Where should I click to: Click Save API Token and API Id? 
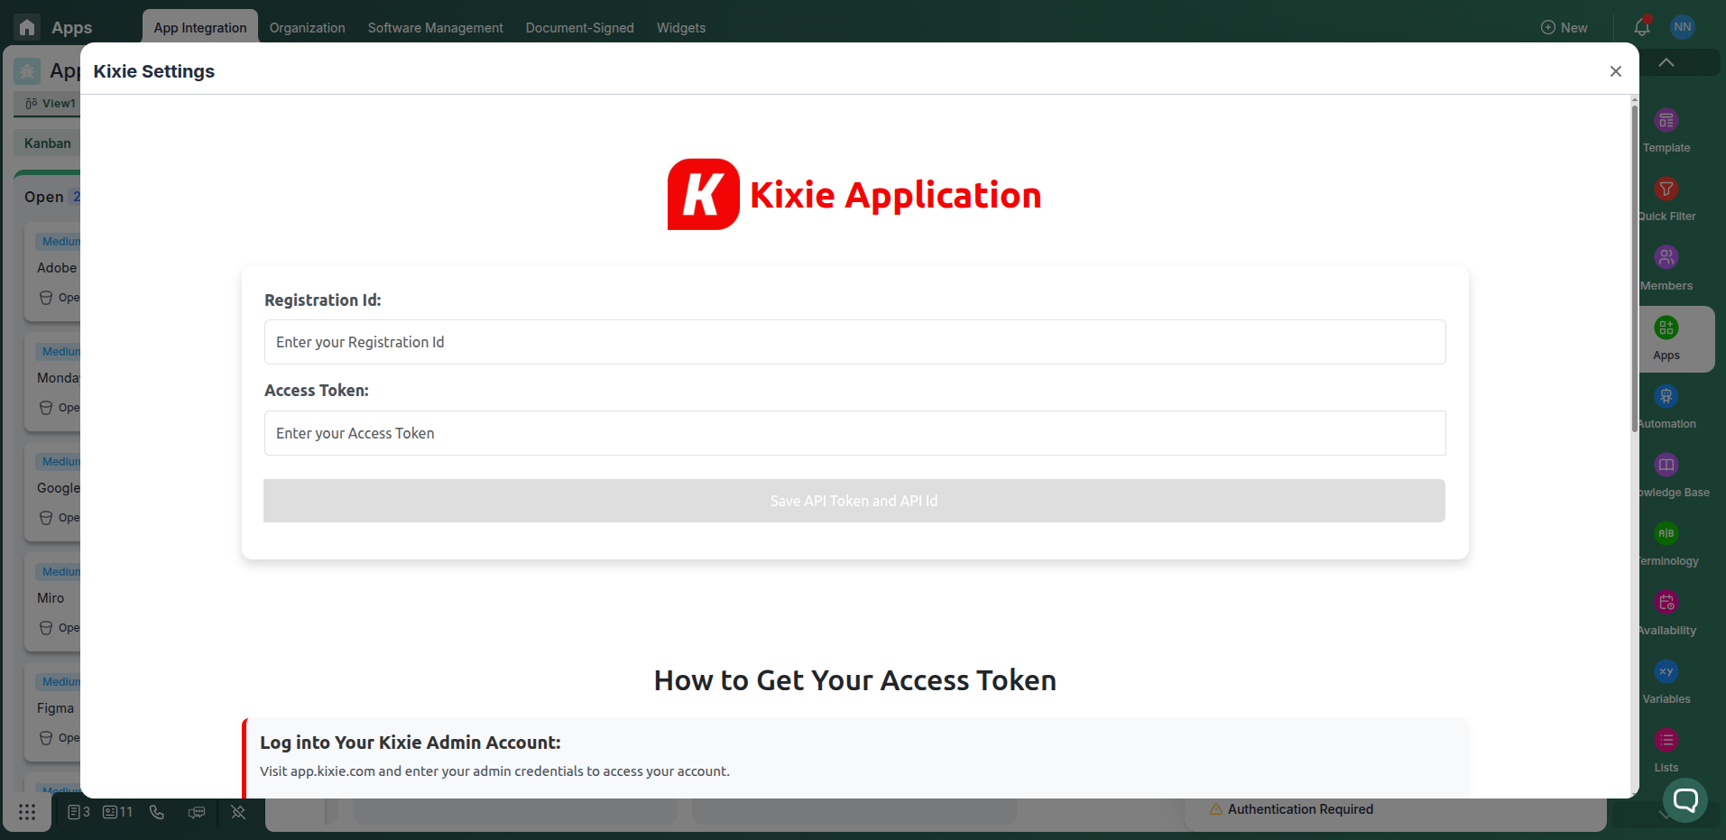click(854, 501)
